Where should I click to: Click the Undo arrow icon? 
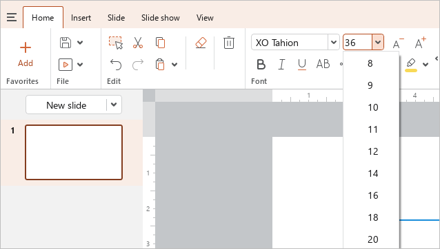click(x=116, y=65)
